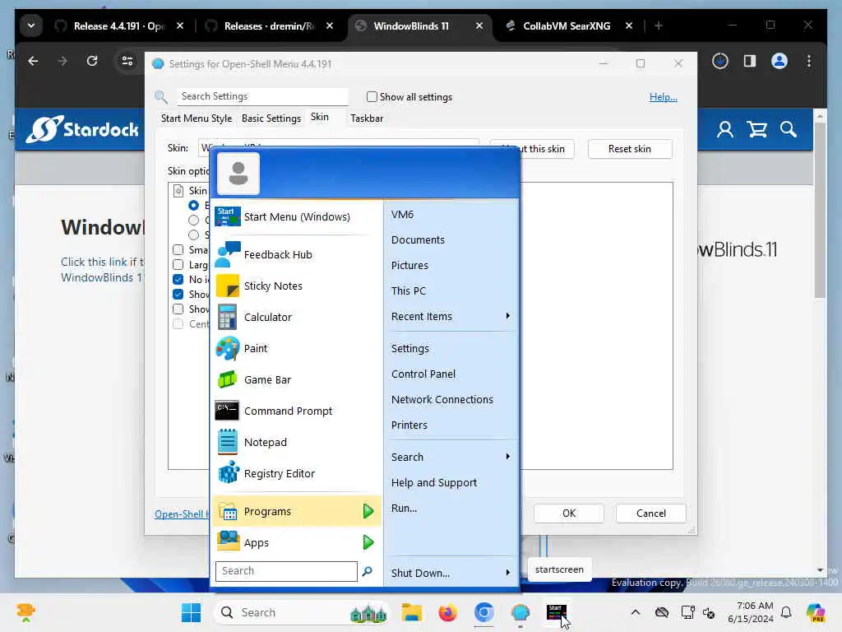Toggle the 'Sma...' skin option checkbox
842x632 pixels.
pyautogui.click(x=178, y=250)
